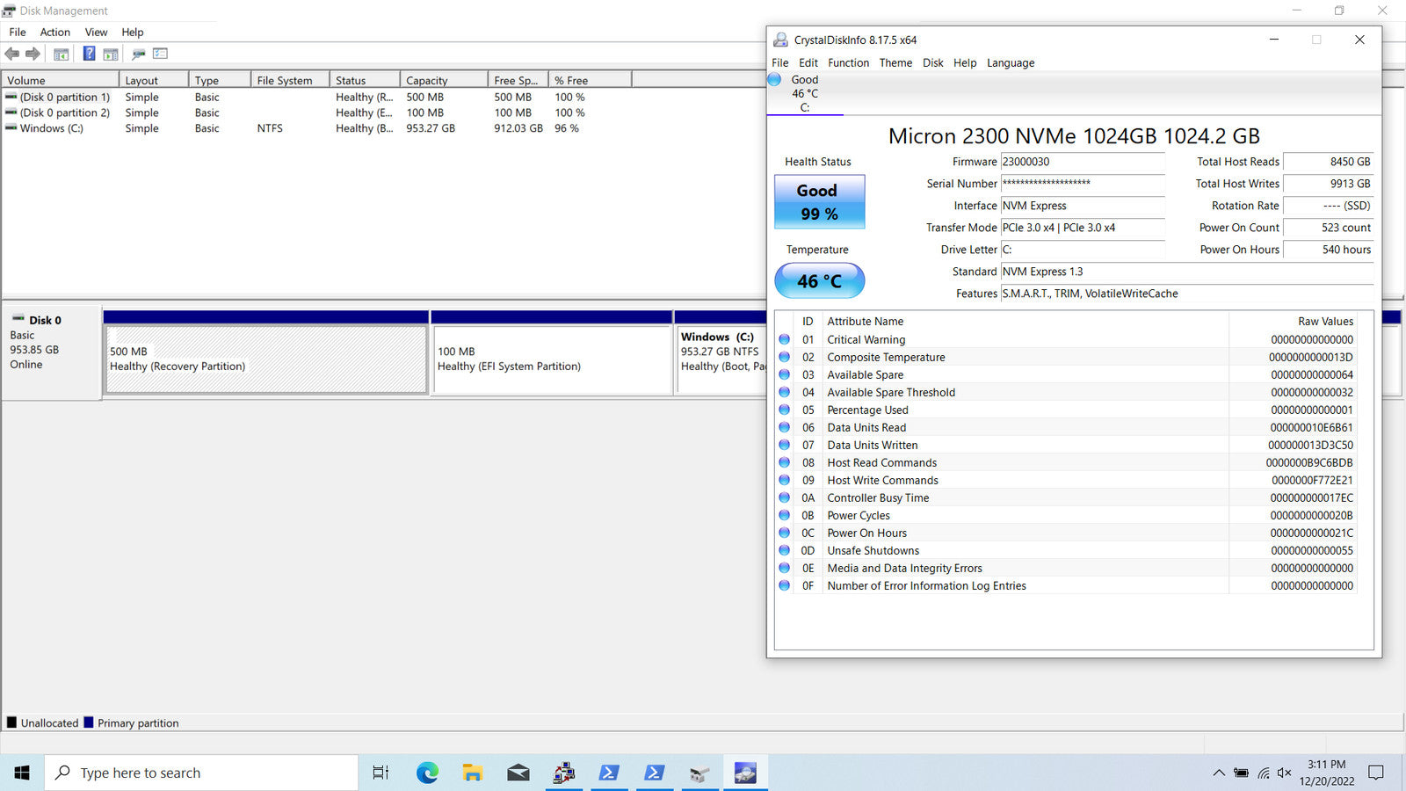Select the Windows (C:) volume row
Image resolution: width=1406 pixels, height=791 pixels.
coord(51,128)
